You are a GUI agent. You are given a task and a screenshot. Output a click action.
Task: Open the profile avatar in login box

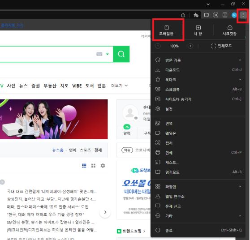coord(130,112)
